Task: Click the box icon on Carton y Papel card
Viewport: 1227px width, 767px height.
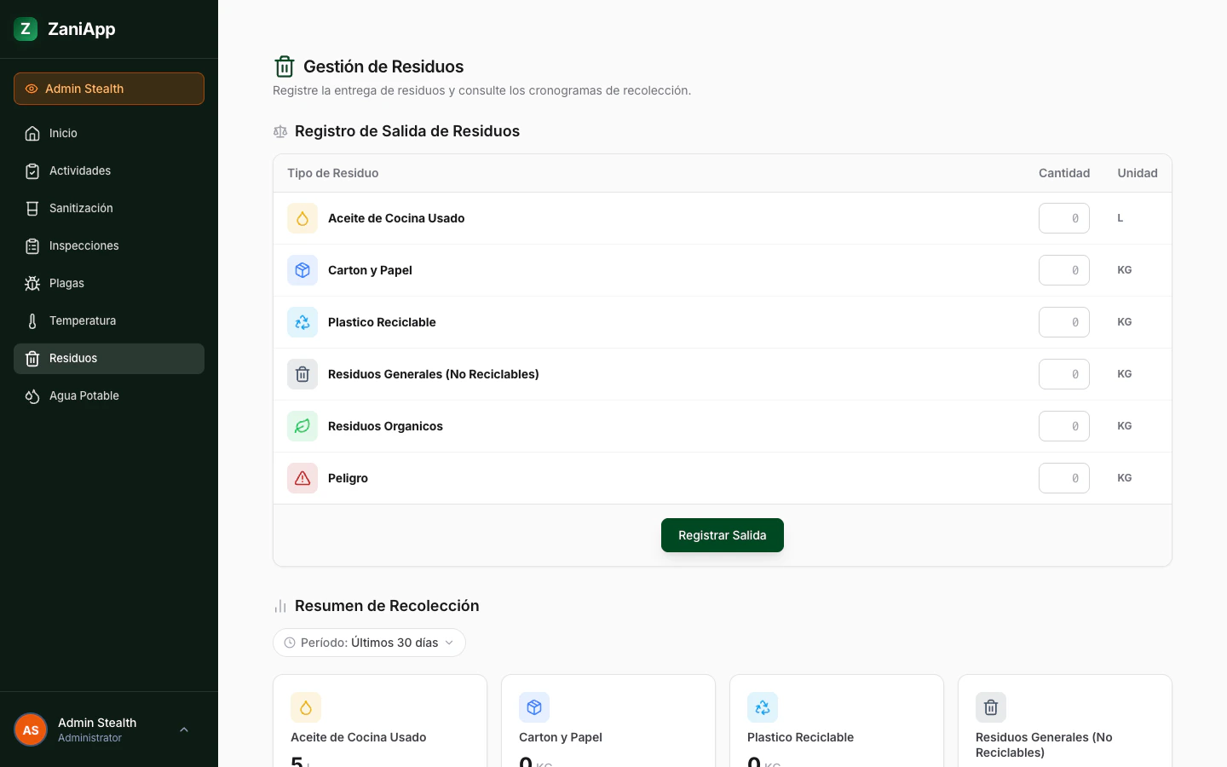Action: [x=534, y=707]
